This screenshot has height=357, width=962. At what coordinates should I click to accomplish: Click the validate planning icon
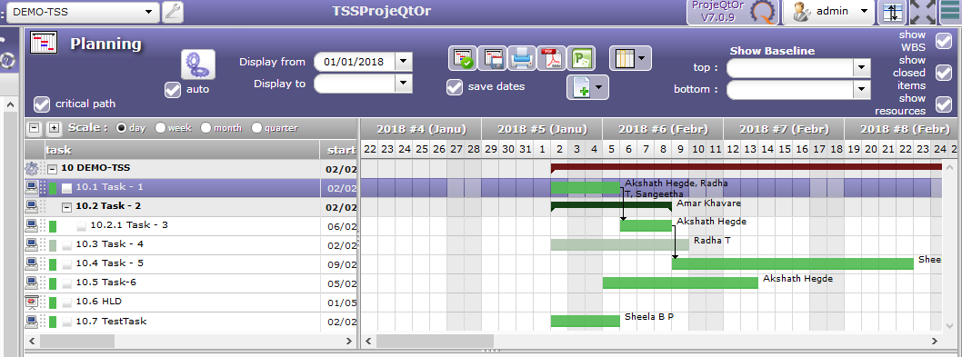[463, 58]
